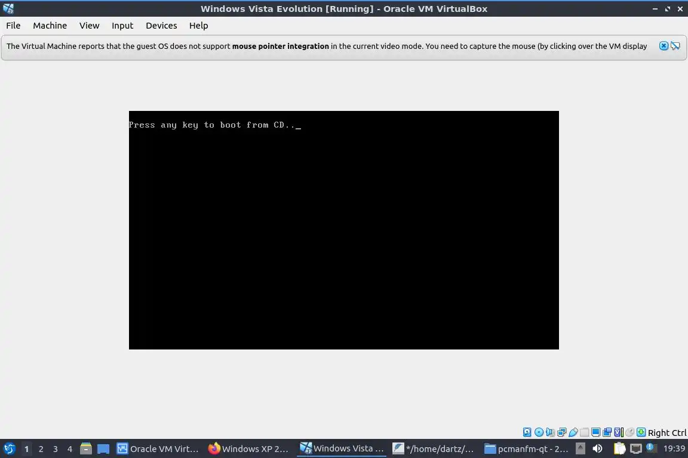Click the wired network tray icon
The image size is (688, 458).
point(636,449)
